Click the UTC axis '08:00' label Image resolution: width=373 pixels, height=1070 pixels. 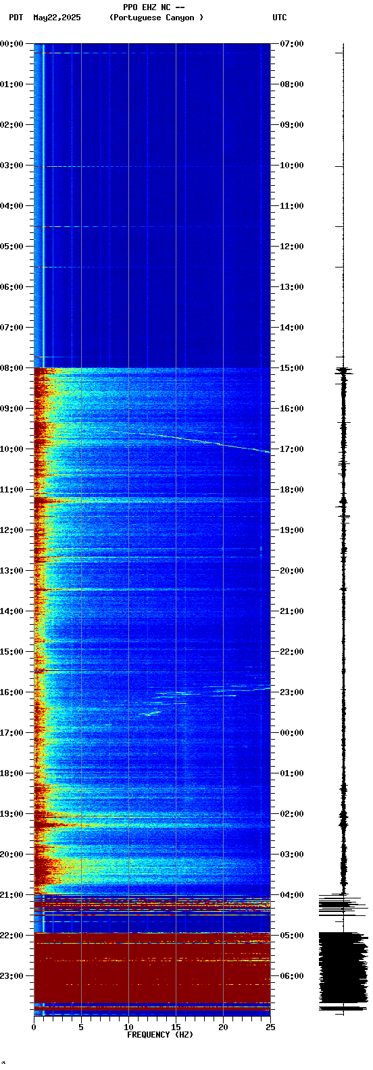pos(292,84)
